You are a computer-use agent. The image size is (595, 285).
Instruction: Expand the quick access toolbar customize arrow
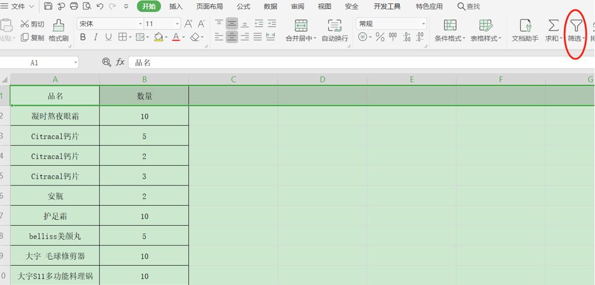click(x=127, y=6)
